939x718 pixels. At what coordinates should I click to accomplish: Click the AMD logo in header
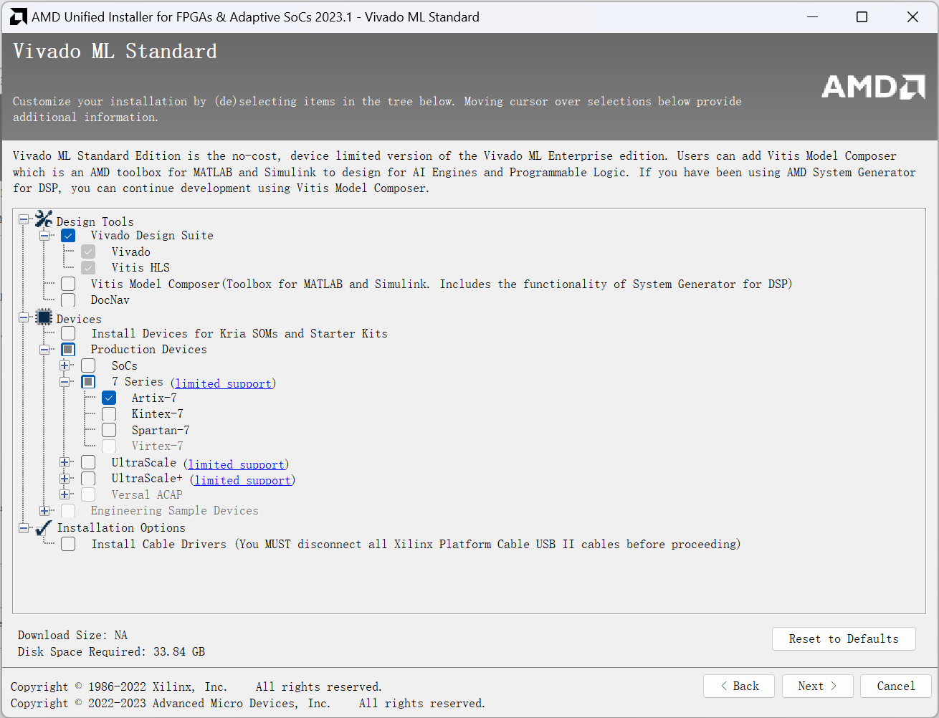(872, 87)
